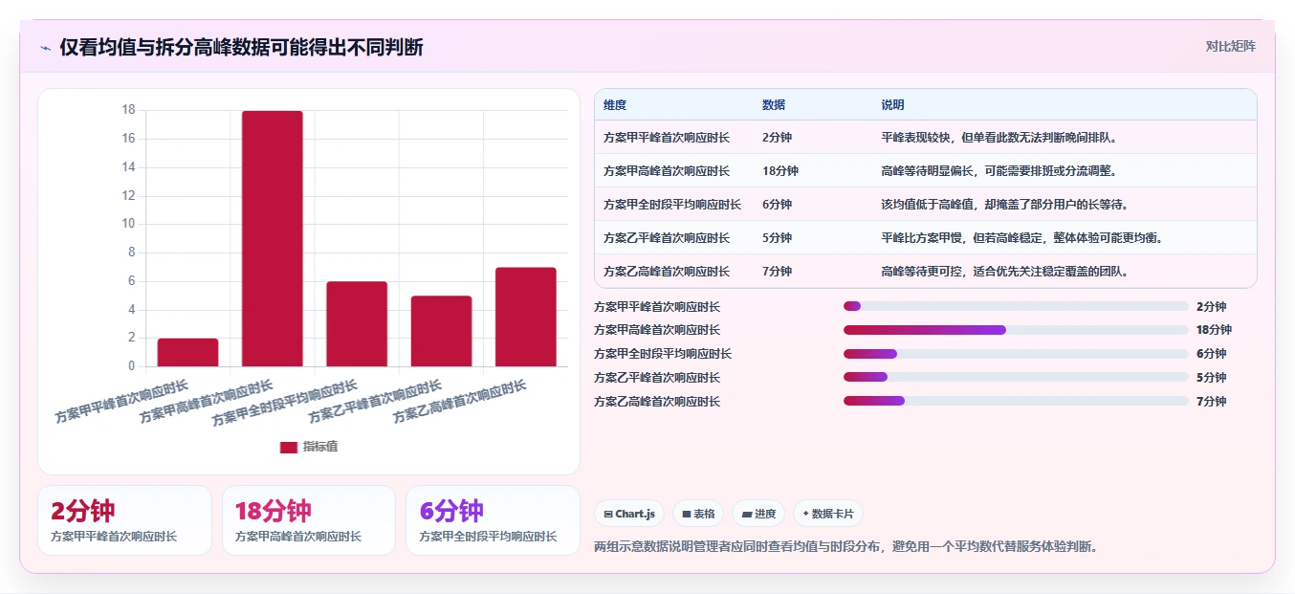Screen dimensions: 1295x594
Task: Click the note 该均值低于高峰值，却掩盖了部分用户的长等待
Action: 1005,205
